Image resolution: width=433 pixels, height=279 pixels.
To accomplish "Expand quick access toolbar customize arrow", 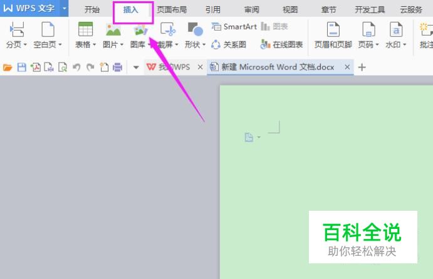I will pos(136,67).
